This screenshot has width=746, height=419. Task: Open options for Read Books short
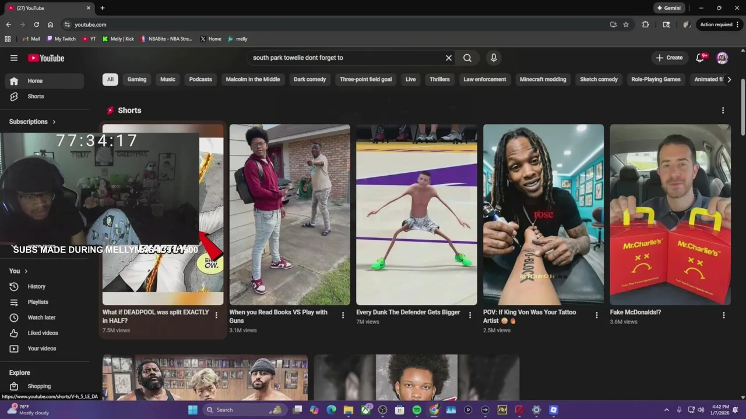tap(343, 315)
